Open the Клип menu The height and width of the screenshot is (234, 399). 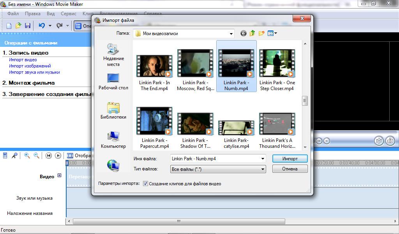click(x=88, y=14)
